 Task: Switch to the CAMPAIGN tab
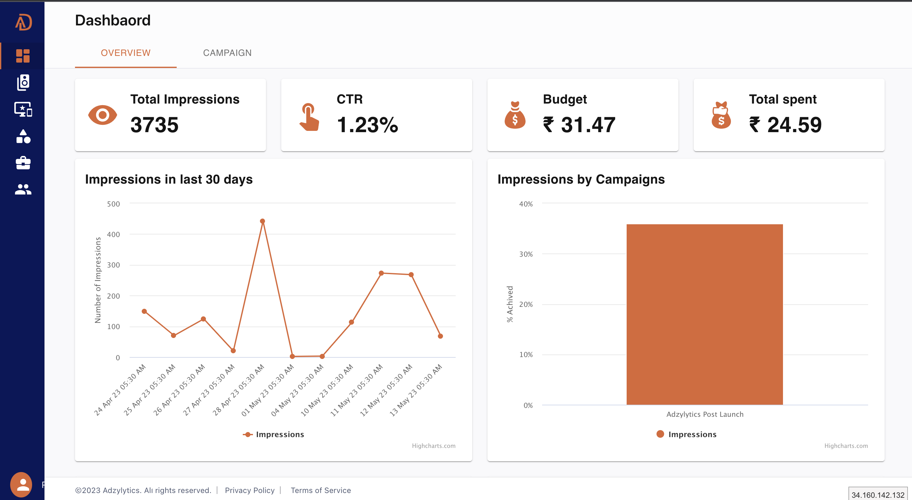(x=227, y=53)
